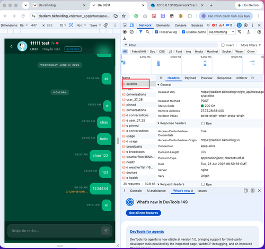Select the user_27_28 request row
The image size is (265, 249).
coord(138,99)
